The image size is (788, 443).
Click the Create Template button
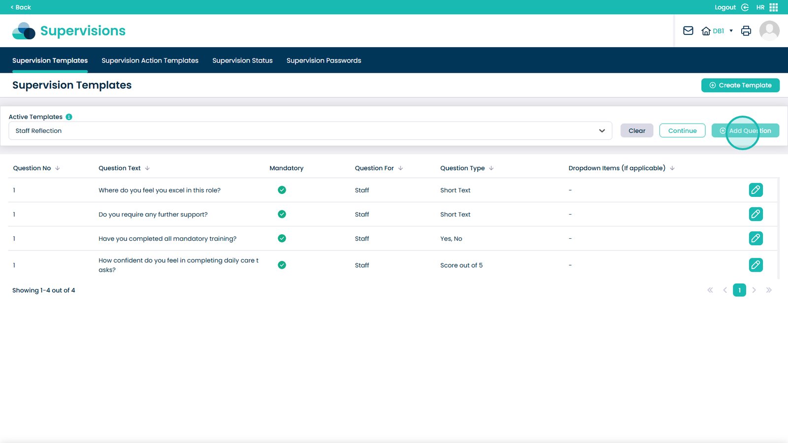(x=740, y=85)
